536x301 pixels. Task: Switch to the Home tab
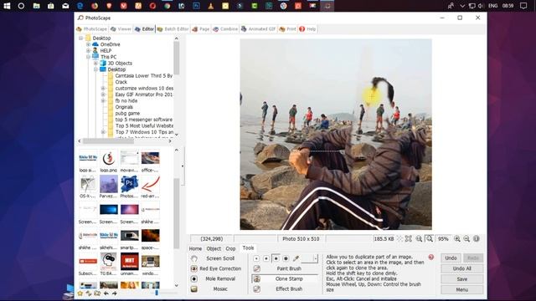coord(195,249)
